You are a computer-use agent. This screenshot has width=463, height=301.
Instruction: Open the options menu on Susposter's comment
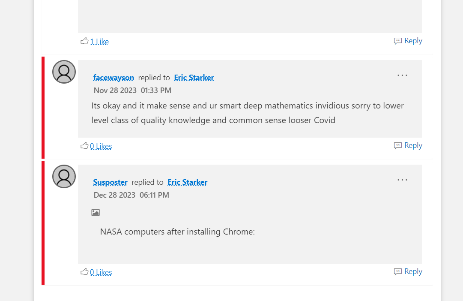coord(402,180)
